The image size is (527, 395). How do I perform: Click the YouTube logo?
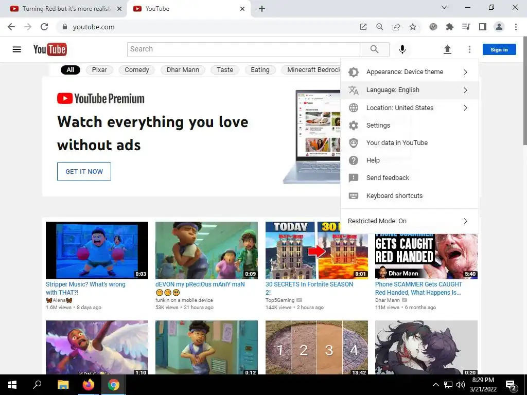click(50, 49)
